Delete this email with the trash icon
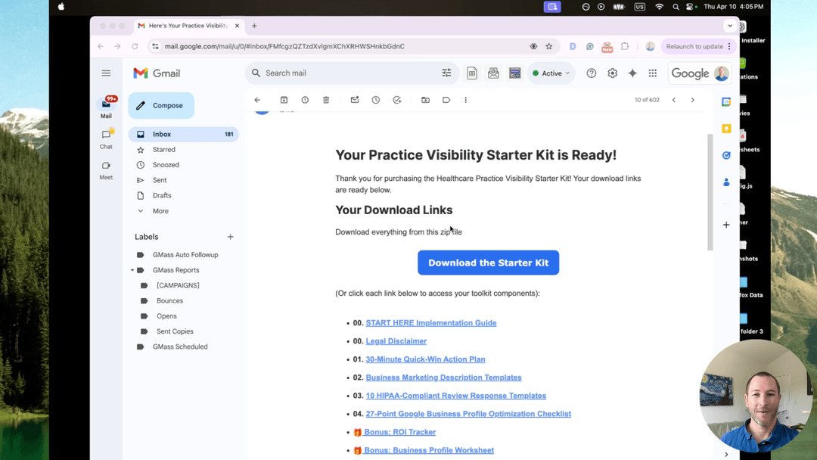The width and height of the screenshot is (817, 460). 326,99
